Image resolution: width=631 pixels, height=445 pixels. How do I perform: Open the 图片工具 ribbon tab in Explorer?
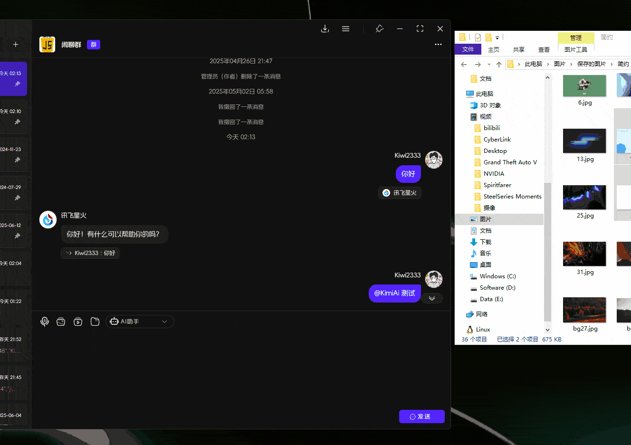coord(576,49)
